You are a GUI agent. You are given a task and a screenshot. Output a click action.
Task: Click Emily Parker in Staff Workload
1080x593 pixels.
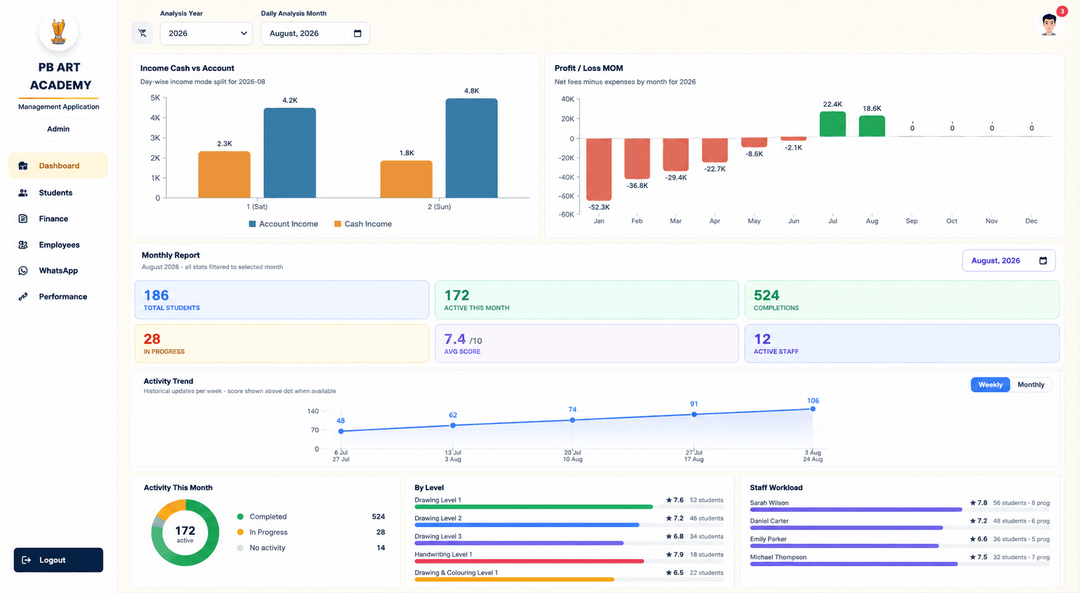click(x=769, y=539)
